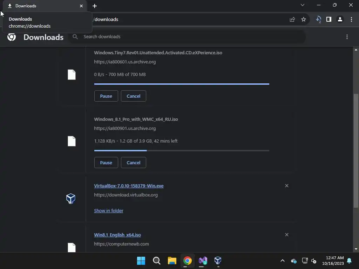
Task: Open VirtualBox-7.0.10-158379-Win.exe link
Action: coord(129,186)
